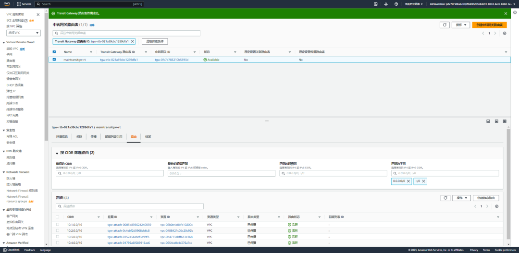Collapse the Amazon Verified sidebar section
Screen dimensions: 519x253
(x=4, y=243)
